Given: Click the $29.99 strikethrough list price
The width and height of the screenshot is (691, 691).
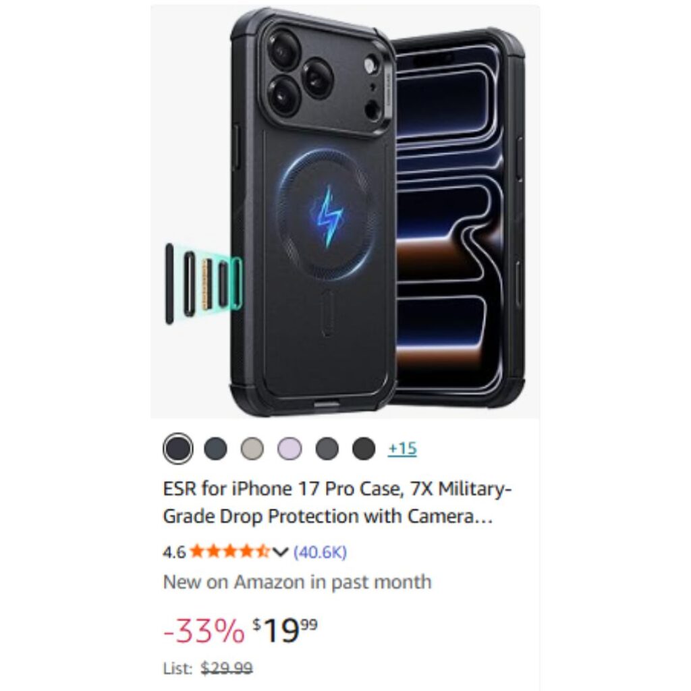Looking at the screenshot, I should [227, 669].
